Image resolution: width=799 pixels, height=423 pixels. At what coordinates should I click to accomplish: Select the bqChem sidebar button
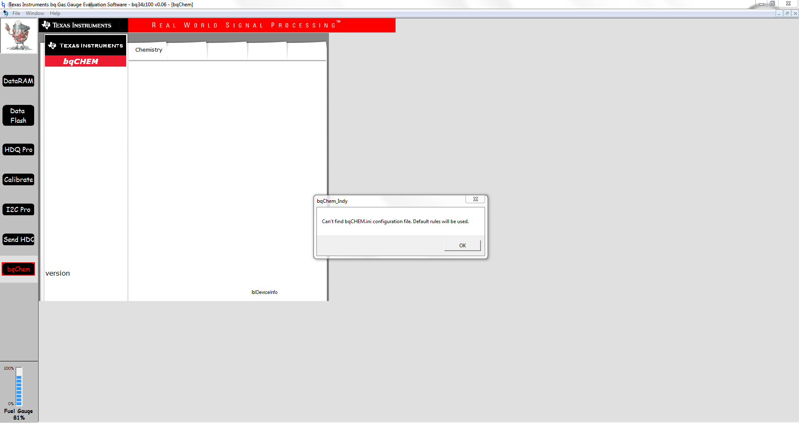18,269
